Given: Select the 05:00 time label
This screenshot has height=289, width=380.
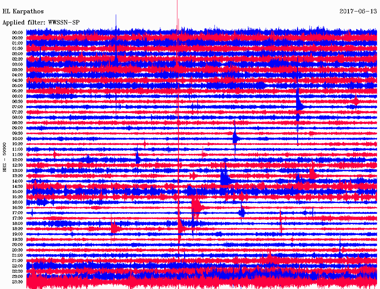Looking at the screenshot, I should pyautogui.click(x=17, y=86).
